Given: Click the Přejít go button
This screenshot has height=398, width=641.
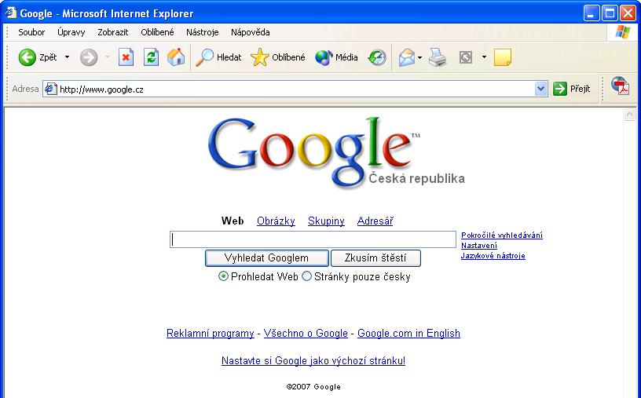Looking at the screenshot, I should [x=572, y=89].
